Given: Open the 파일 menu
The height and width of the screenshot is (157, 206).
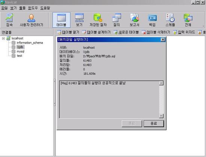Looking at the screenshot, I should coord(4,8).
